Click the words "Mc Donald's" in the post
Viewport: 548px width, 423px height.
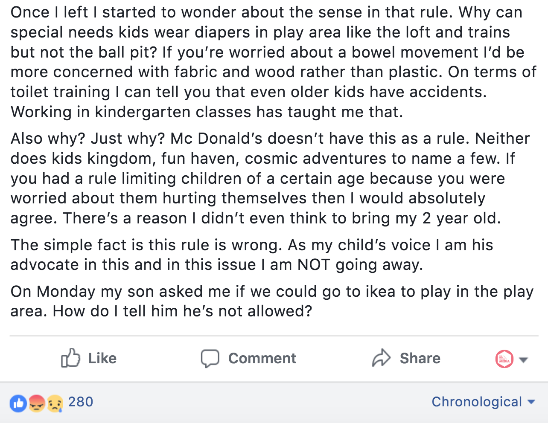point(216,139)
